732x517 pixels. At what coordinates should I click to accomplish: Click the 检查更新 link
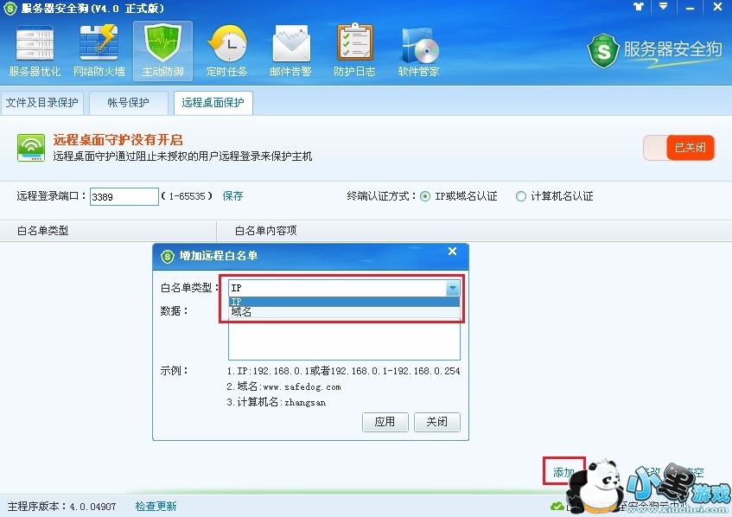click(x=156, y=507)
